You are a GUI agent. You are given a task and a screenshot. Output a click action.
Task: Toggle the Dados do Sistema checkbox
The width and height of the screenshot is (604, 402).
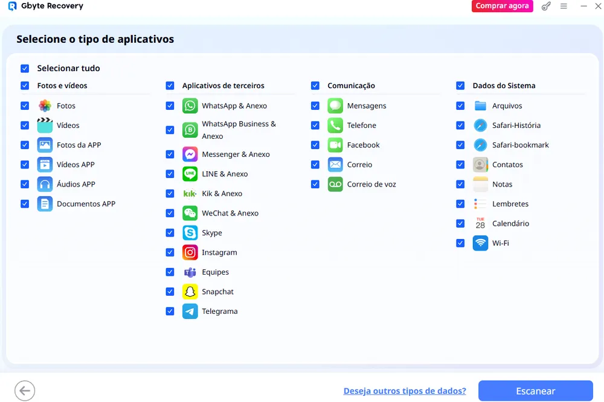point(460,86)
